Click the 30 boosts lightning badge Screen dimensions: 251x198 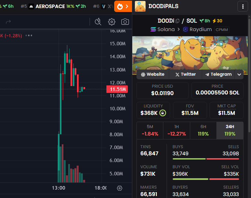(217, 21)
